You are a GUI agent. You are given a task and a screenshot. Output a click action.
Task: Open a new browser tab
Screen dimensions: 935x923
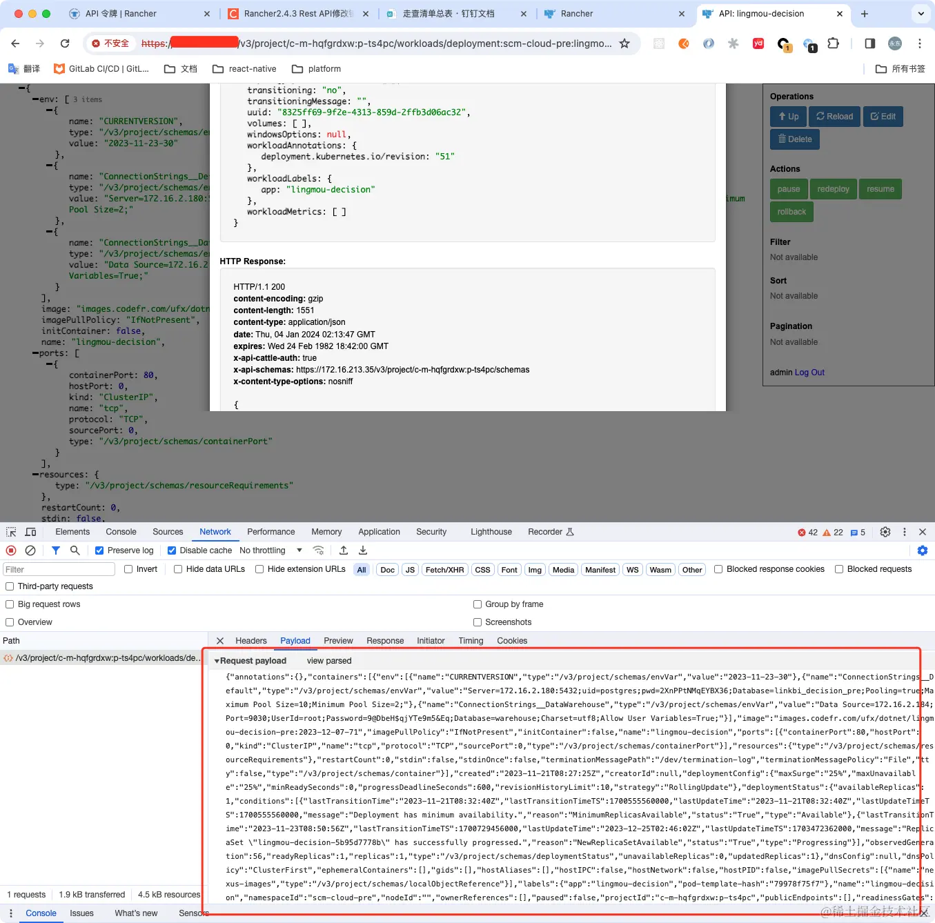[865, 14]
